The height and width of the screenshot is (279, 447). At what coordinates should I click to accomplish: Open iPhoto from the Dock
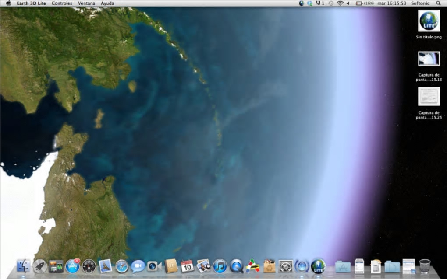click(203, 266)
